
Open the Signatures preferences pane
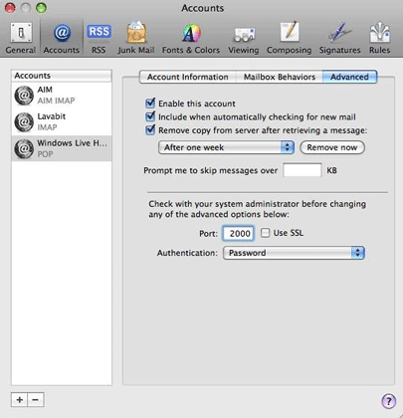[339, 38]
